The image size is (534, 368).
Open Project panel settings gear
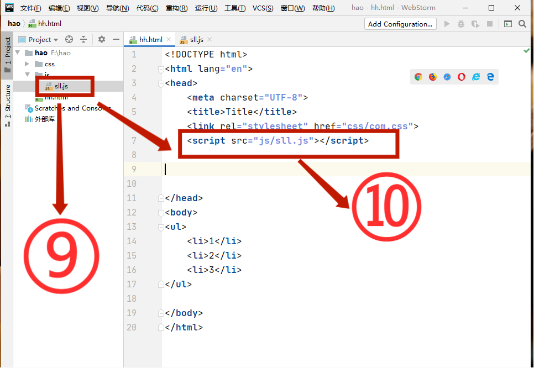point(102,39)
